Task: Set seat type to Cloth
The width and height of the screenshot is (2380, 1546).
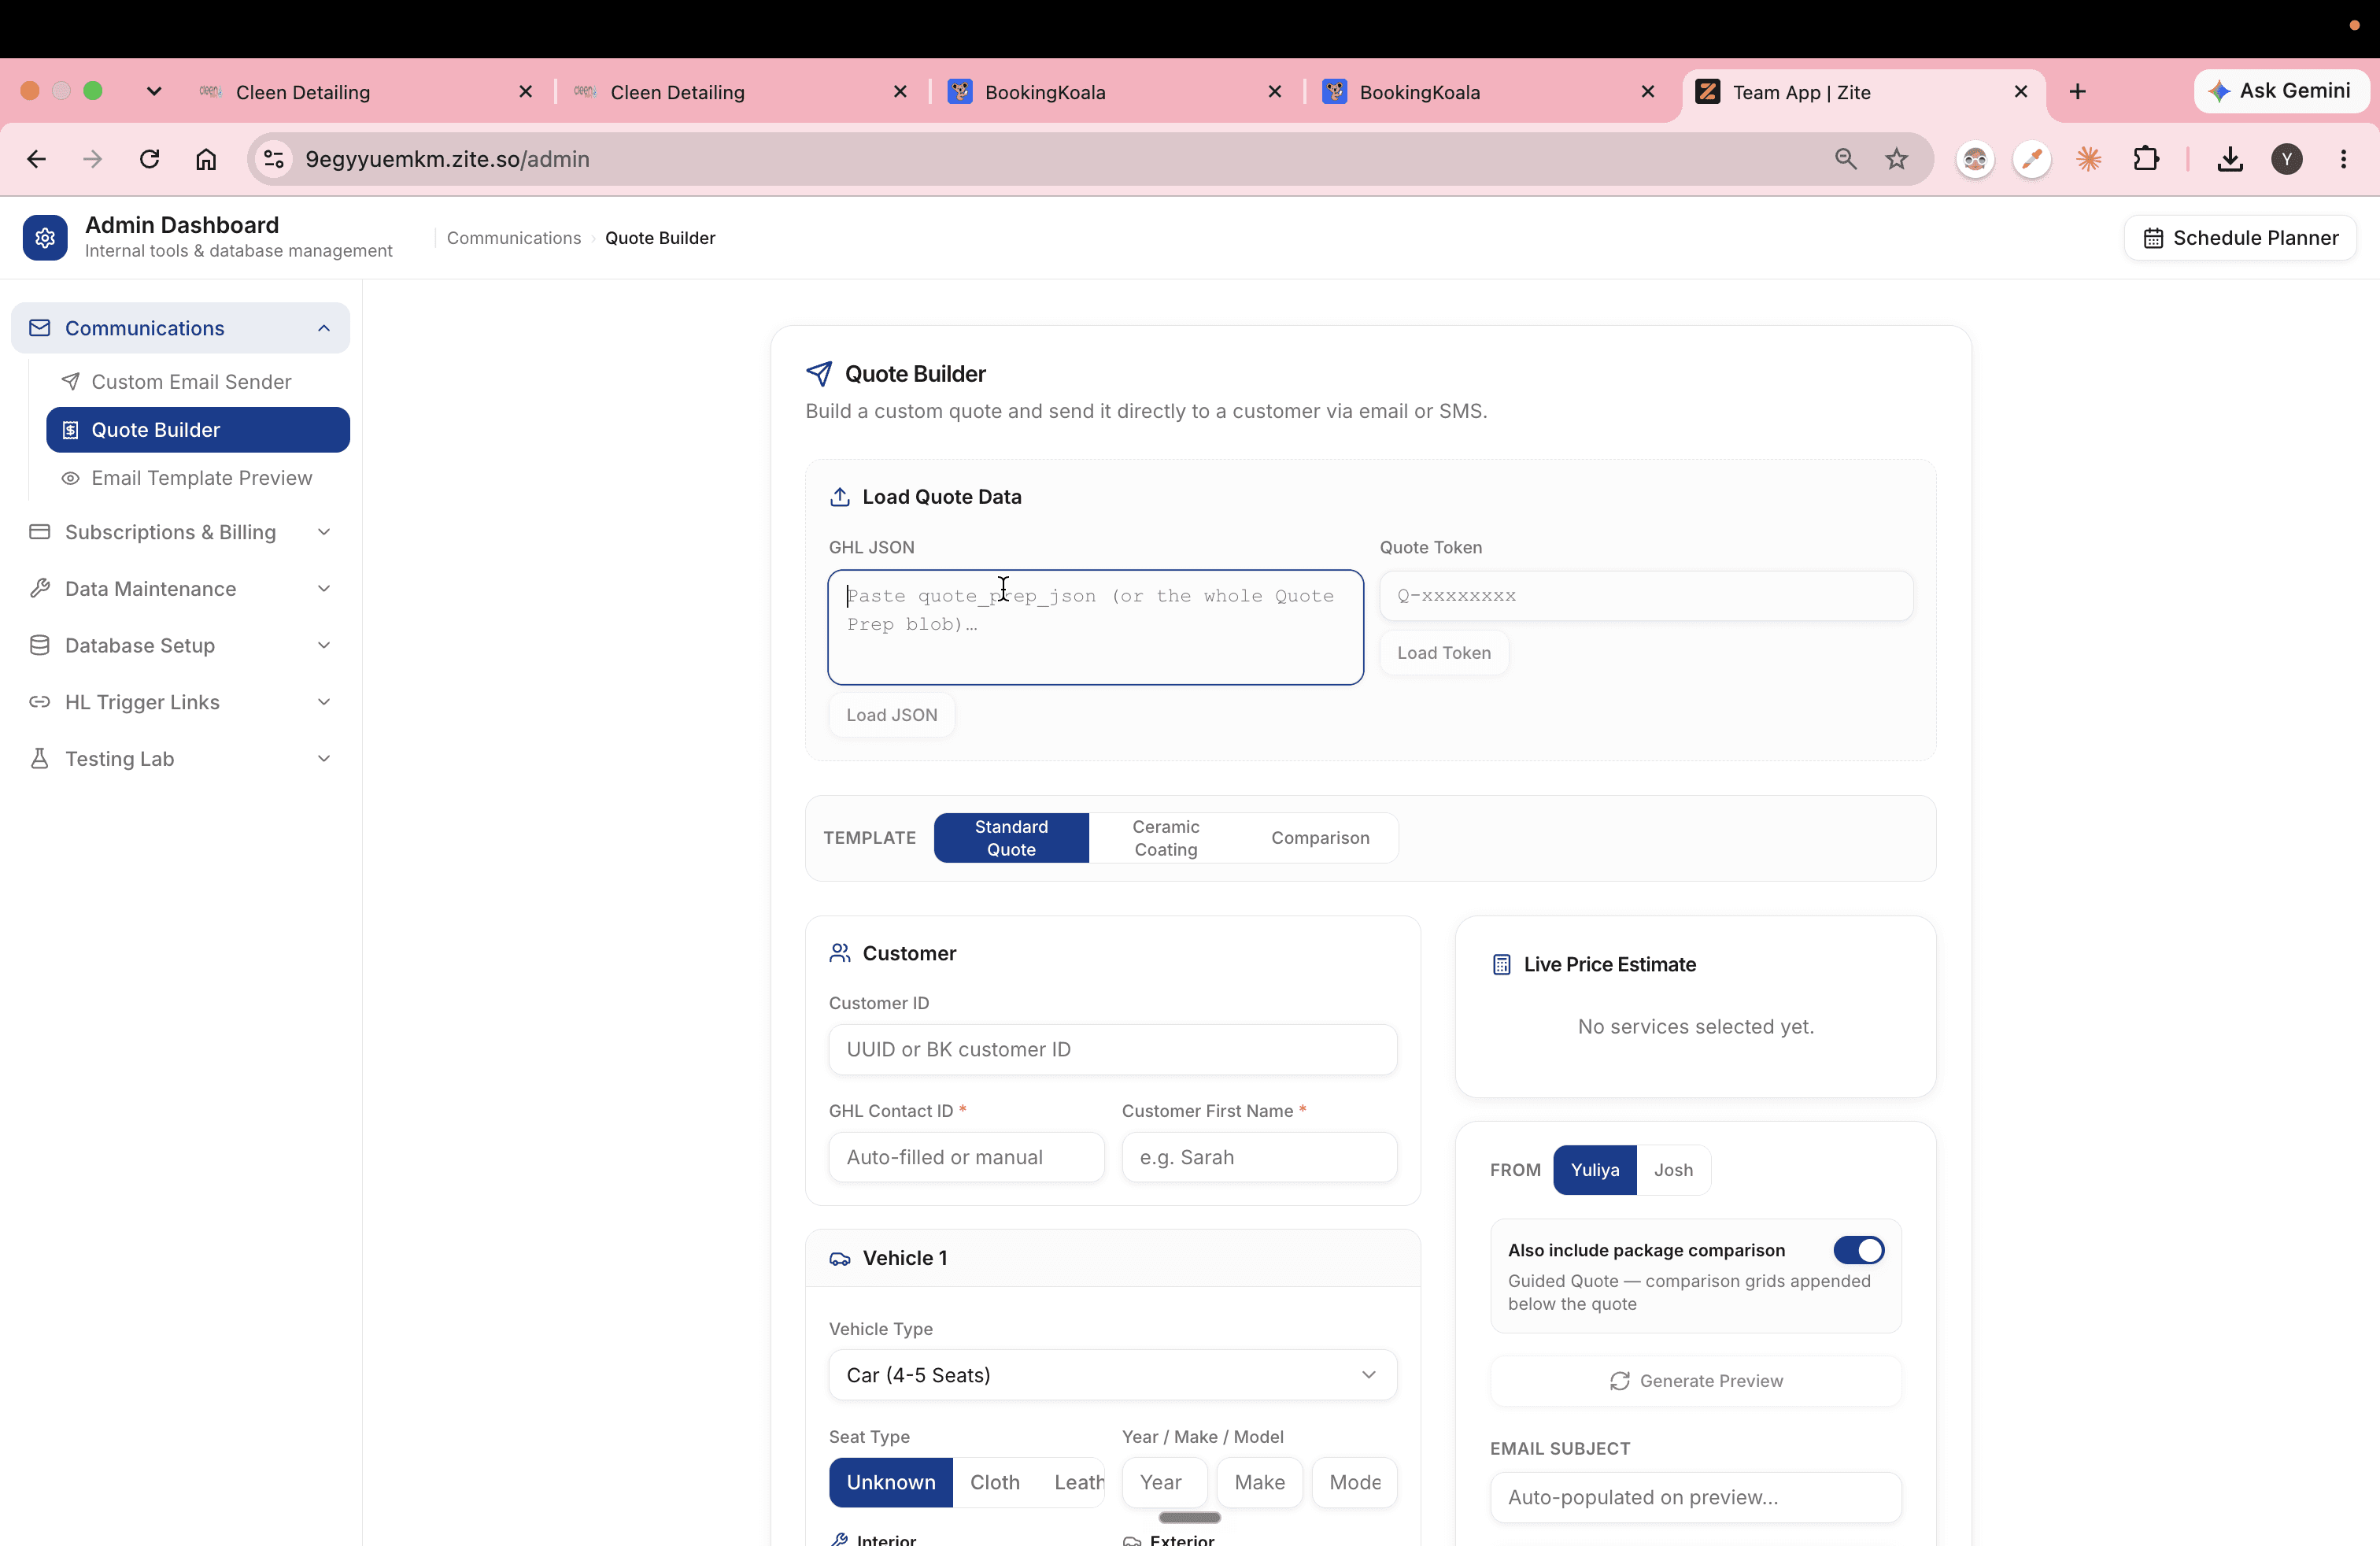Action: click(x=995, y=1483)
